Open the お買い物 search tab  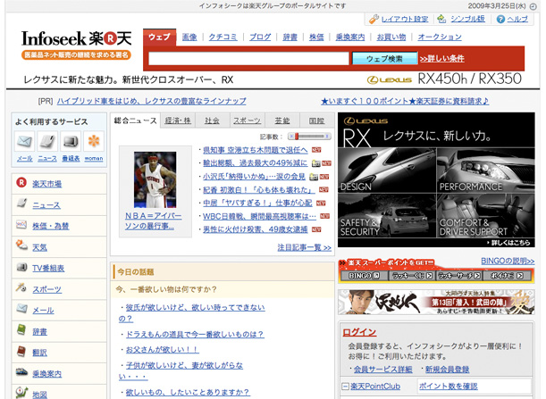391,37
